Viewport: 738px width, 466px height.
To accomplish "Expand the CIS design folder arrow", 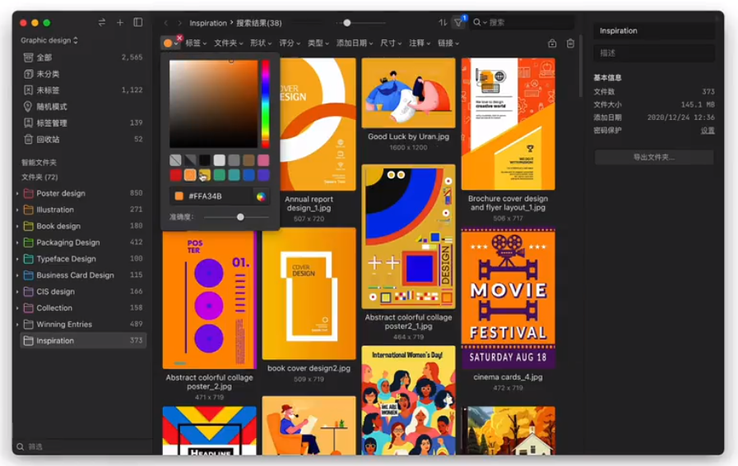I will point(17,292).
